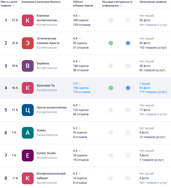
Task: Click the '65 фото' text
Action: (145, 20)
